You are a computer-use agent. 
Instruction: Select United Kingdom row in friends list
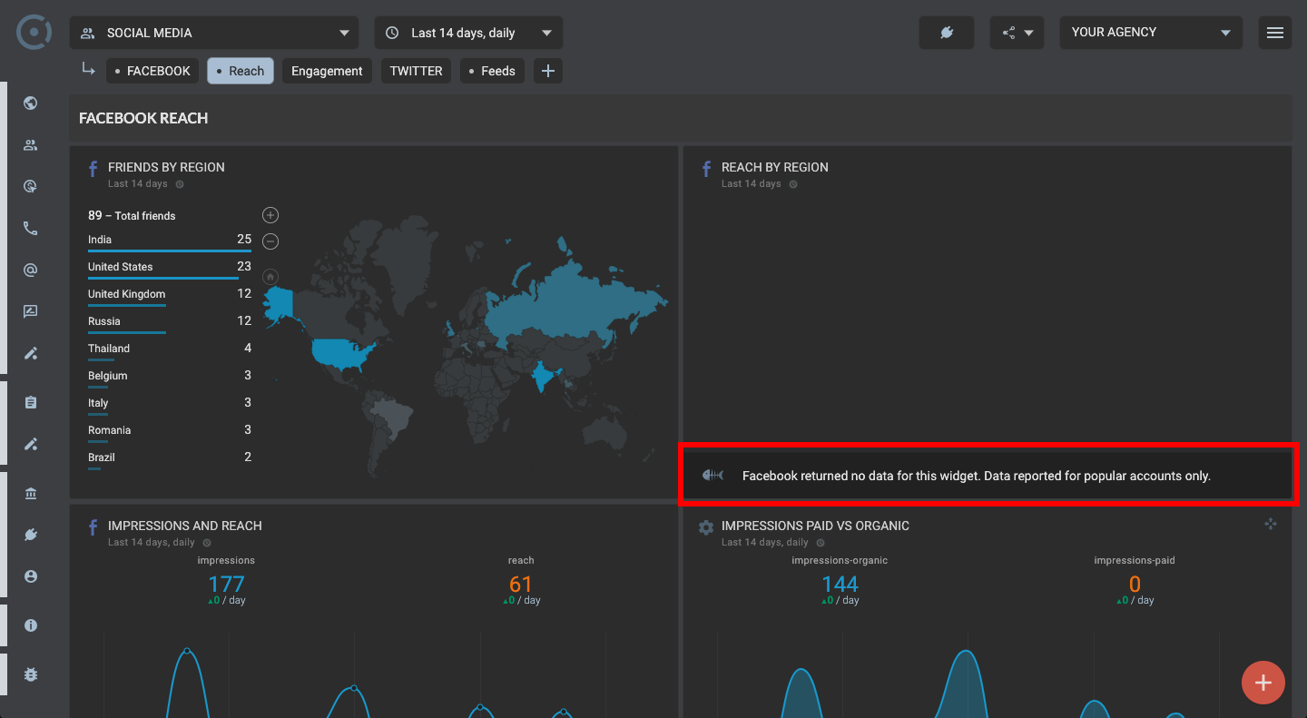[170, 295]
